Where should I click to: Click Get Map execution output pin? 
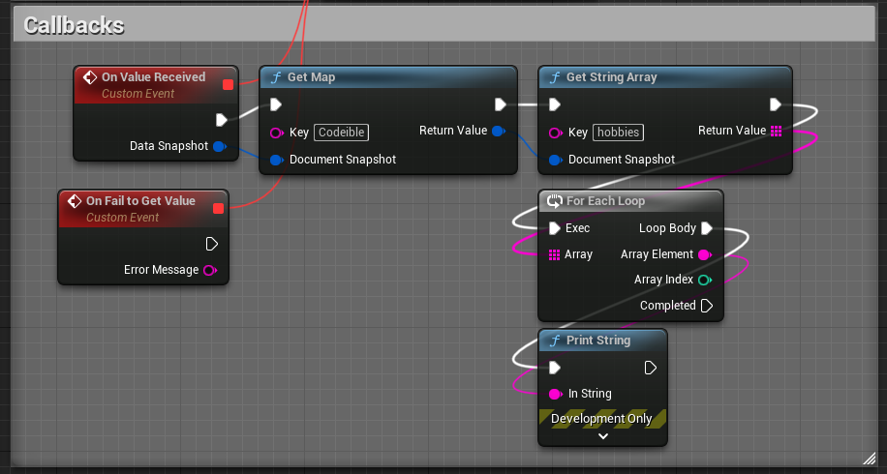[501, 104]
